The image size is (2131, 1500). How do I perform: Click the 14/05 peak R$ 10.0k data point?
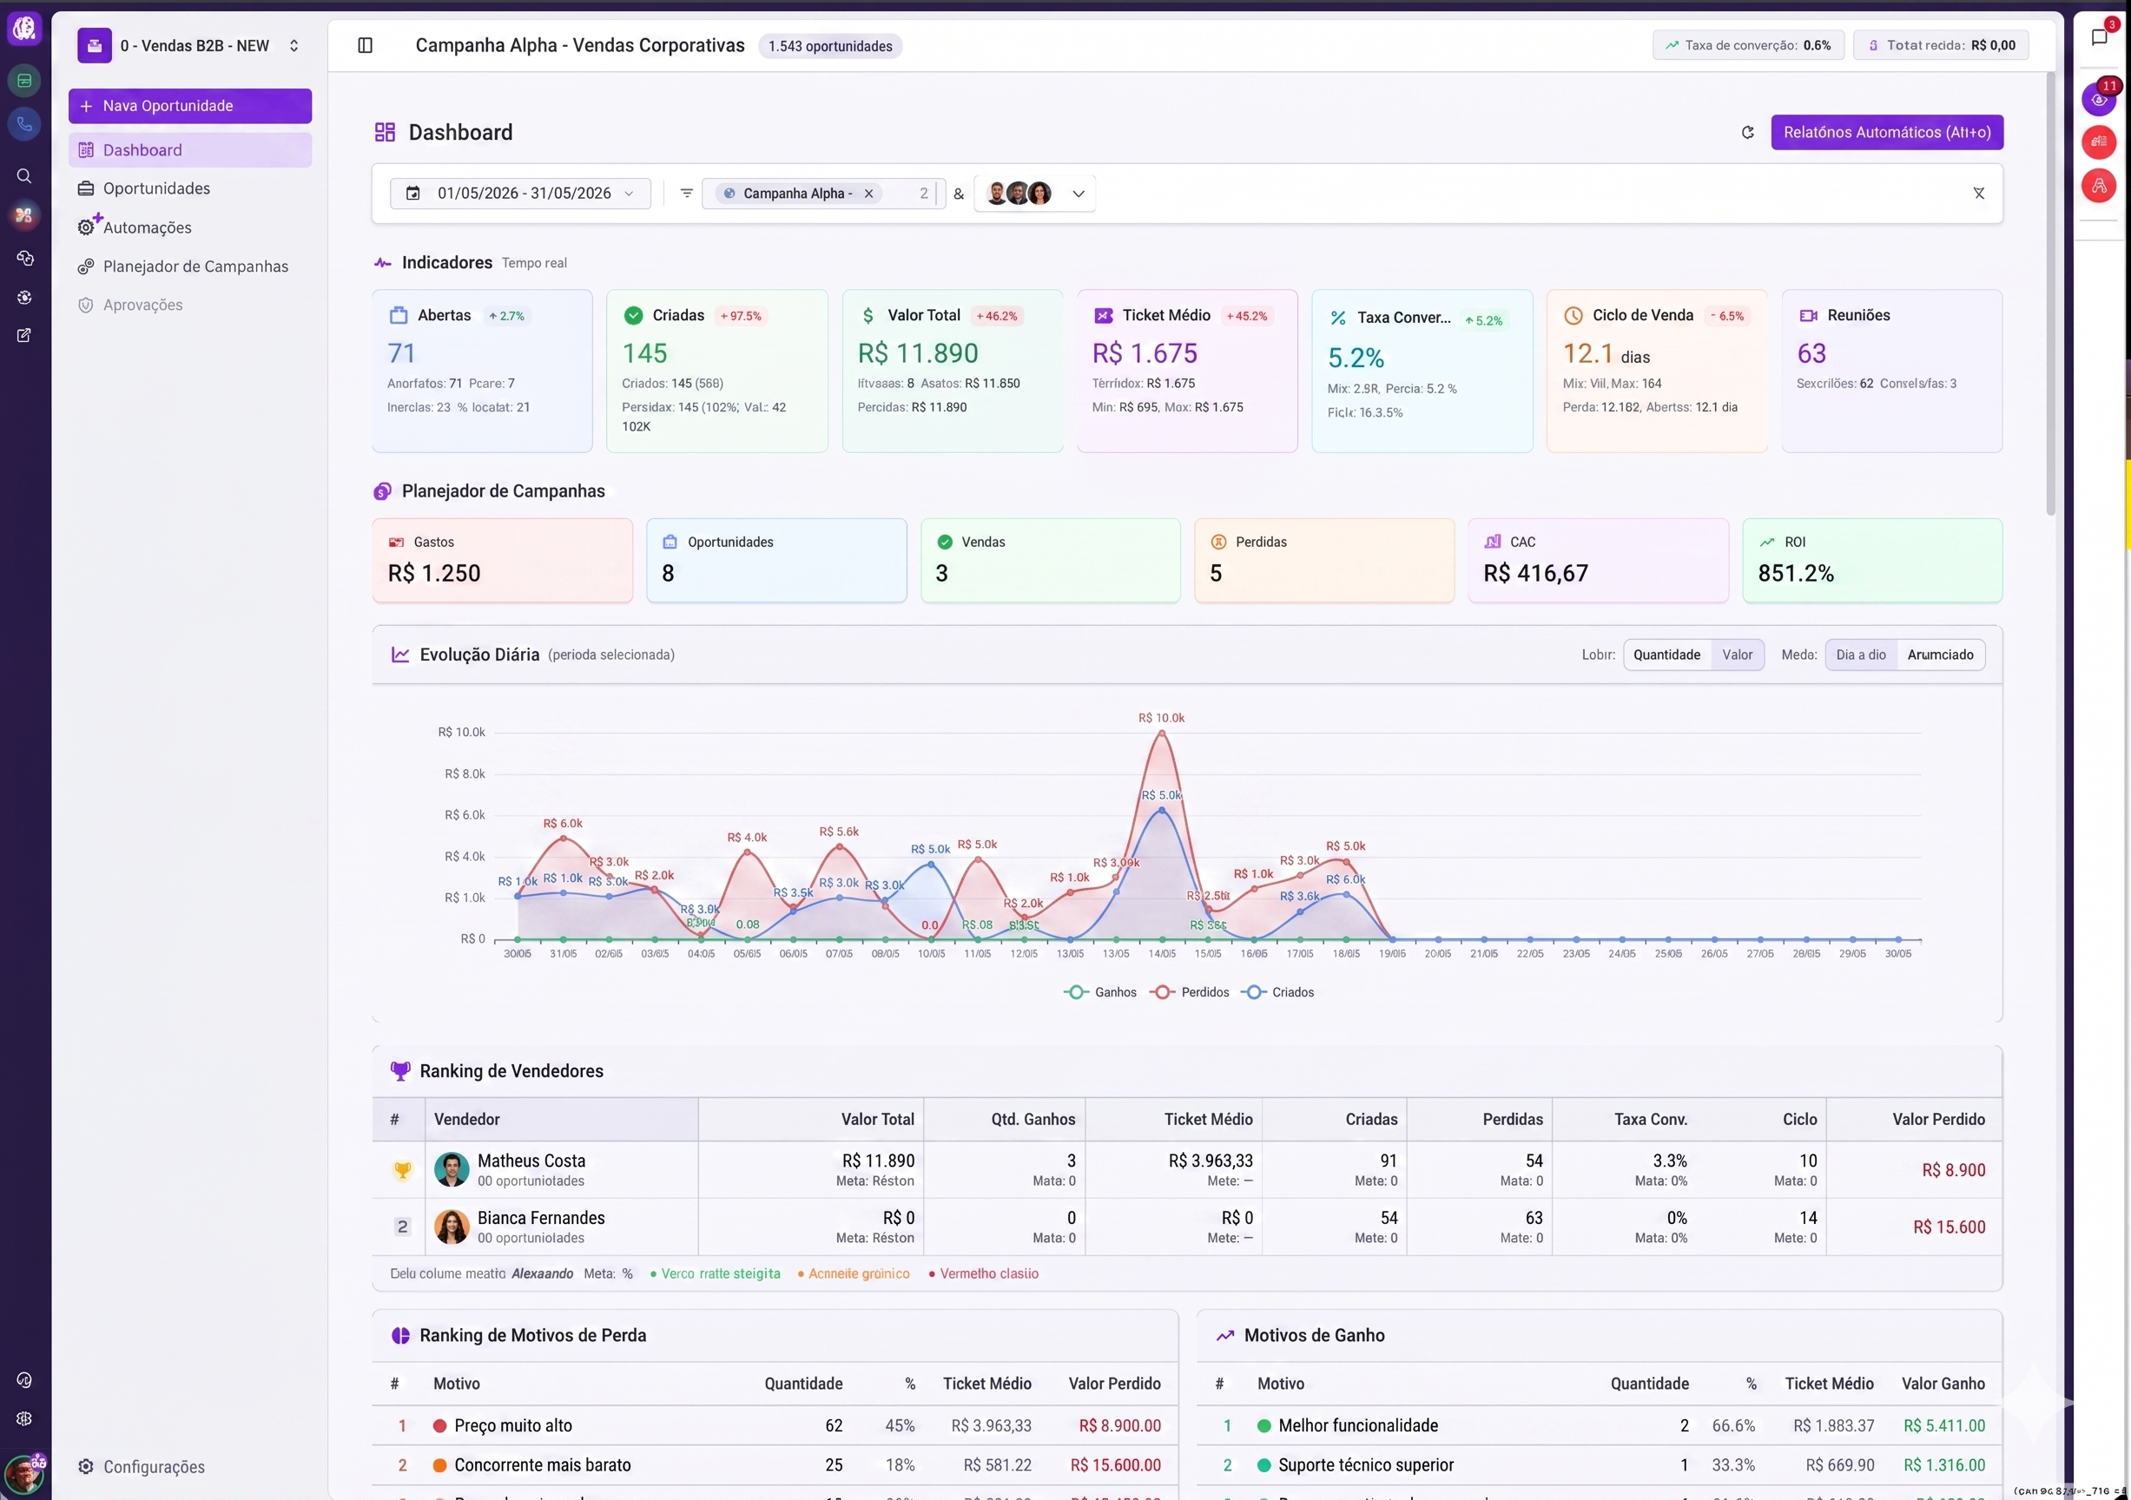[1162, 733]
